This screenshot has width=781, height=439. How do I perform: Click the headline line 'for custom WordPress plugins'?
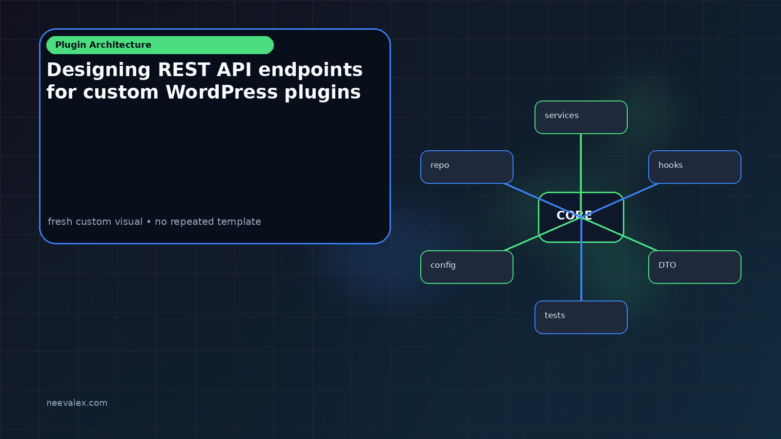click(x=204, y=92)
